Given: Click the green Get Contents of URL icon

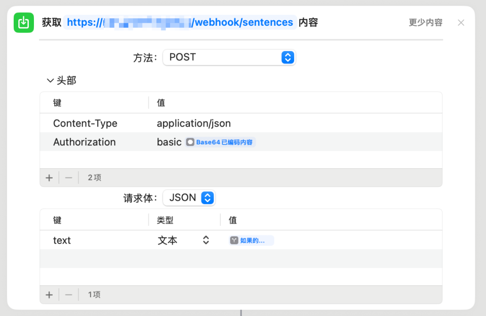Looking at the screenshot, I should (x=23, y=22).
